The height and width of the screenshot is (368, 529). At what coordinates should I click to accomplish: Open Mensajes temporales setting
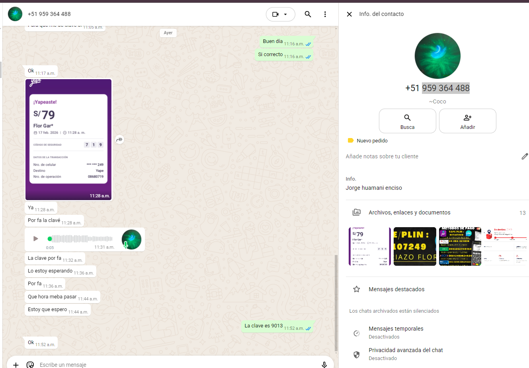click(x=396, y=332)
